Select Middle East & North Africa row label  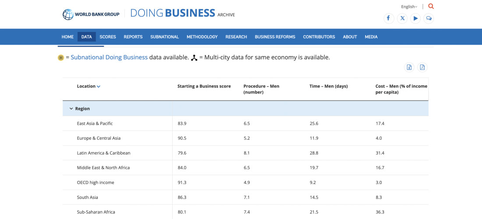coord(103,168)
